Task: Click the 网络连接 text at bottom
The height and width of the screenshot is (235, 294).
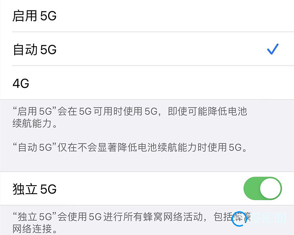Action: [35, 230]
